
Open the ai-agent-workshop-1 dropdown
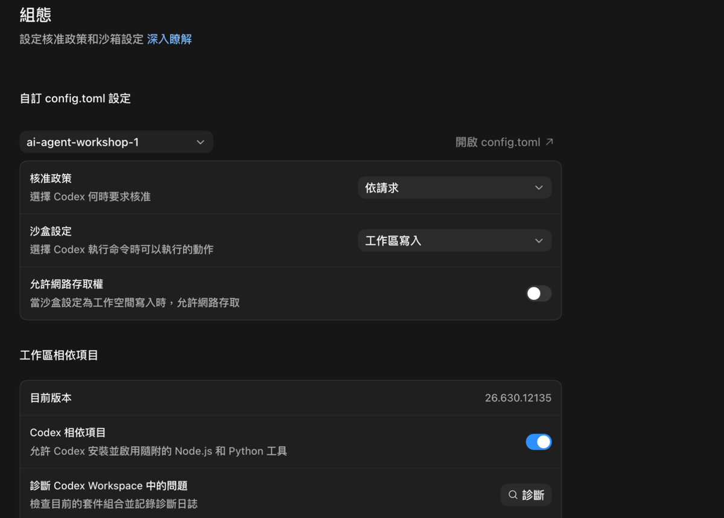[x=116, y=142]
